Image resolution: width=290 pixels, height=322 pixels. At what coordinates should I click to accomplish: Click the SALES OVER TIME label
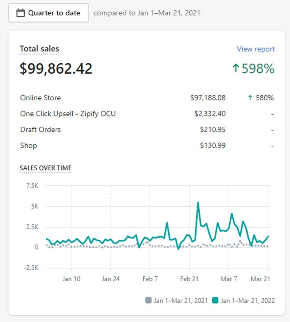46,168
